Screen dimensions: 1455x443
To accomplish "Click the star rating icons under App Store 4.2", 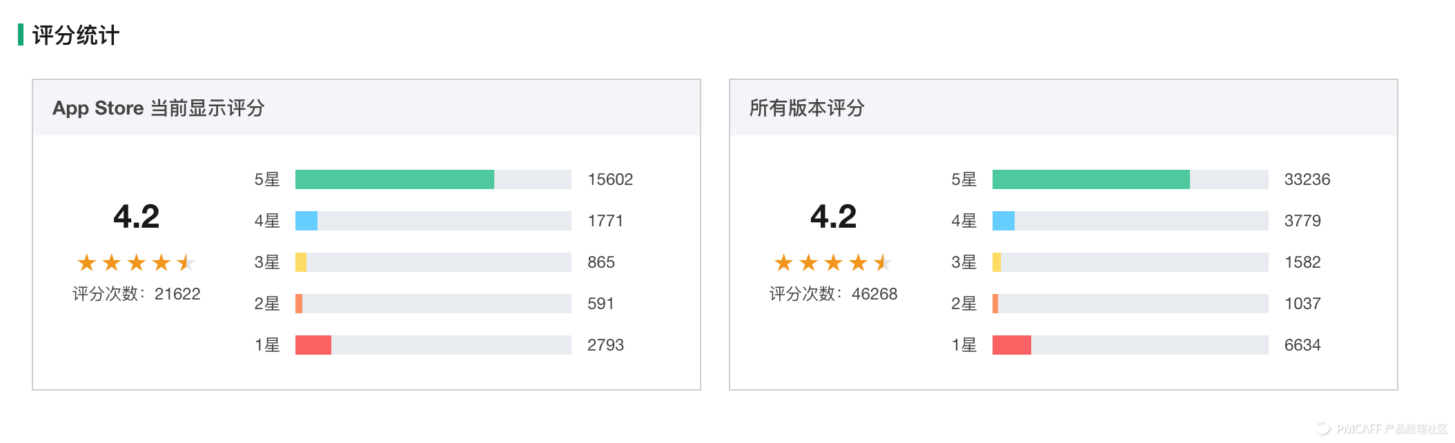I will click(x=136, y=262).
